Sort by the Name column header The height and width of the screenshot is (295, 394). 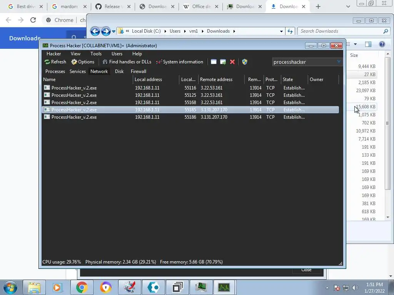tap(87, 79)
